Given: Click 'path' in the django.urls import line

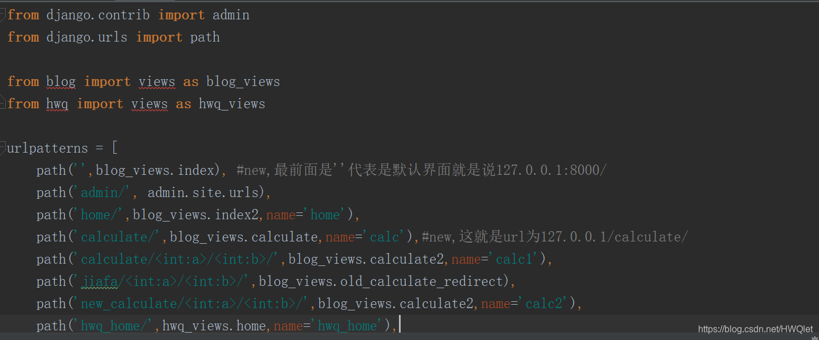Looking at the screenshot, I should point(205,38).
